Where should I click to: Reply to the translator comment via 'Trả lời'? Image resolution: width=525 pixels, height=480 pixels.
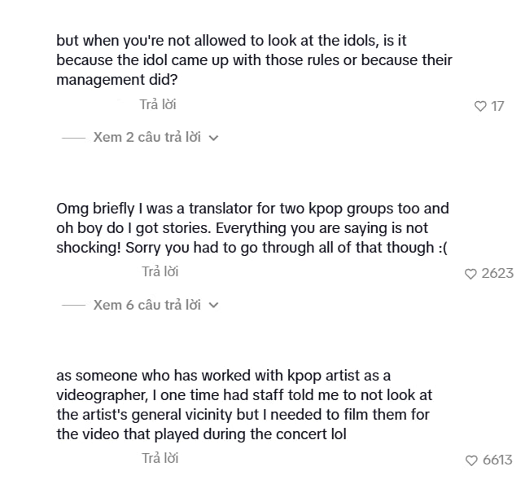(x=160, y=271)
